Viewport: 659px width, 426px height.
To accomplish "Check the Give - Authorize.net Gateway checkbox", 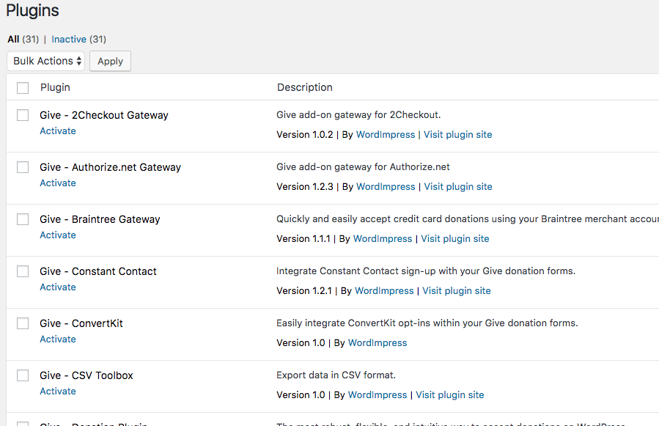I will click(23, 167).
